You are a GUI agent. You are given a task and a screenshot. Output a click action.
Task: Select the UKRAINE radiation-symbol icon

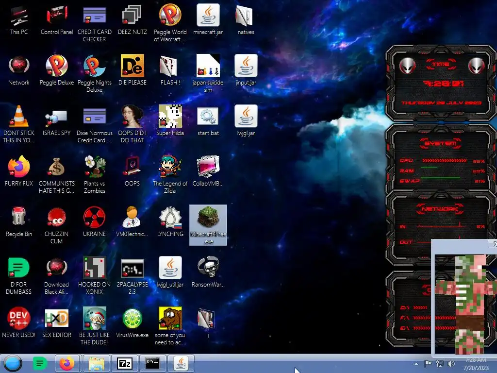click(95, 217)
